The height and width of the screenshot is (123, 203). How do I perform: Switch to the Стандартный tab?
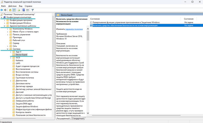coord(78,119)
